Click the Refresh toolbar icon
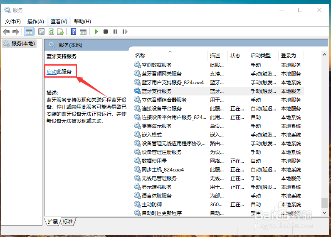The image size is (331, 237). [x=51, y=32]
